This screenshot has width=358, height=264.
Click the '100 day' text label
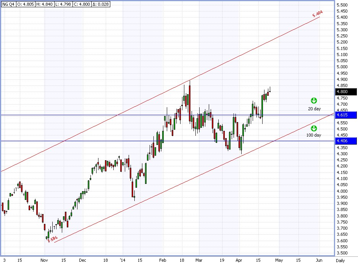tap(313, 135)
